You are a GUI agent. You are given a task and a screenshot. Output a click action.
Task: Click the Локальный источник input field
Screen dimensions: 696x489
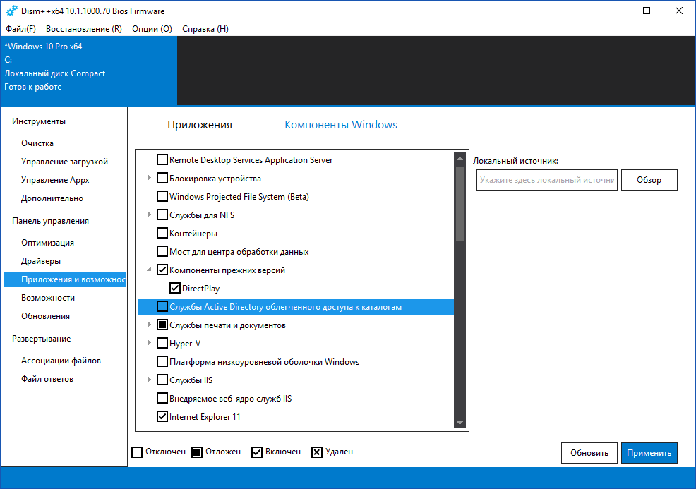click(547, 180)
